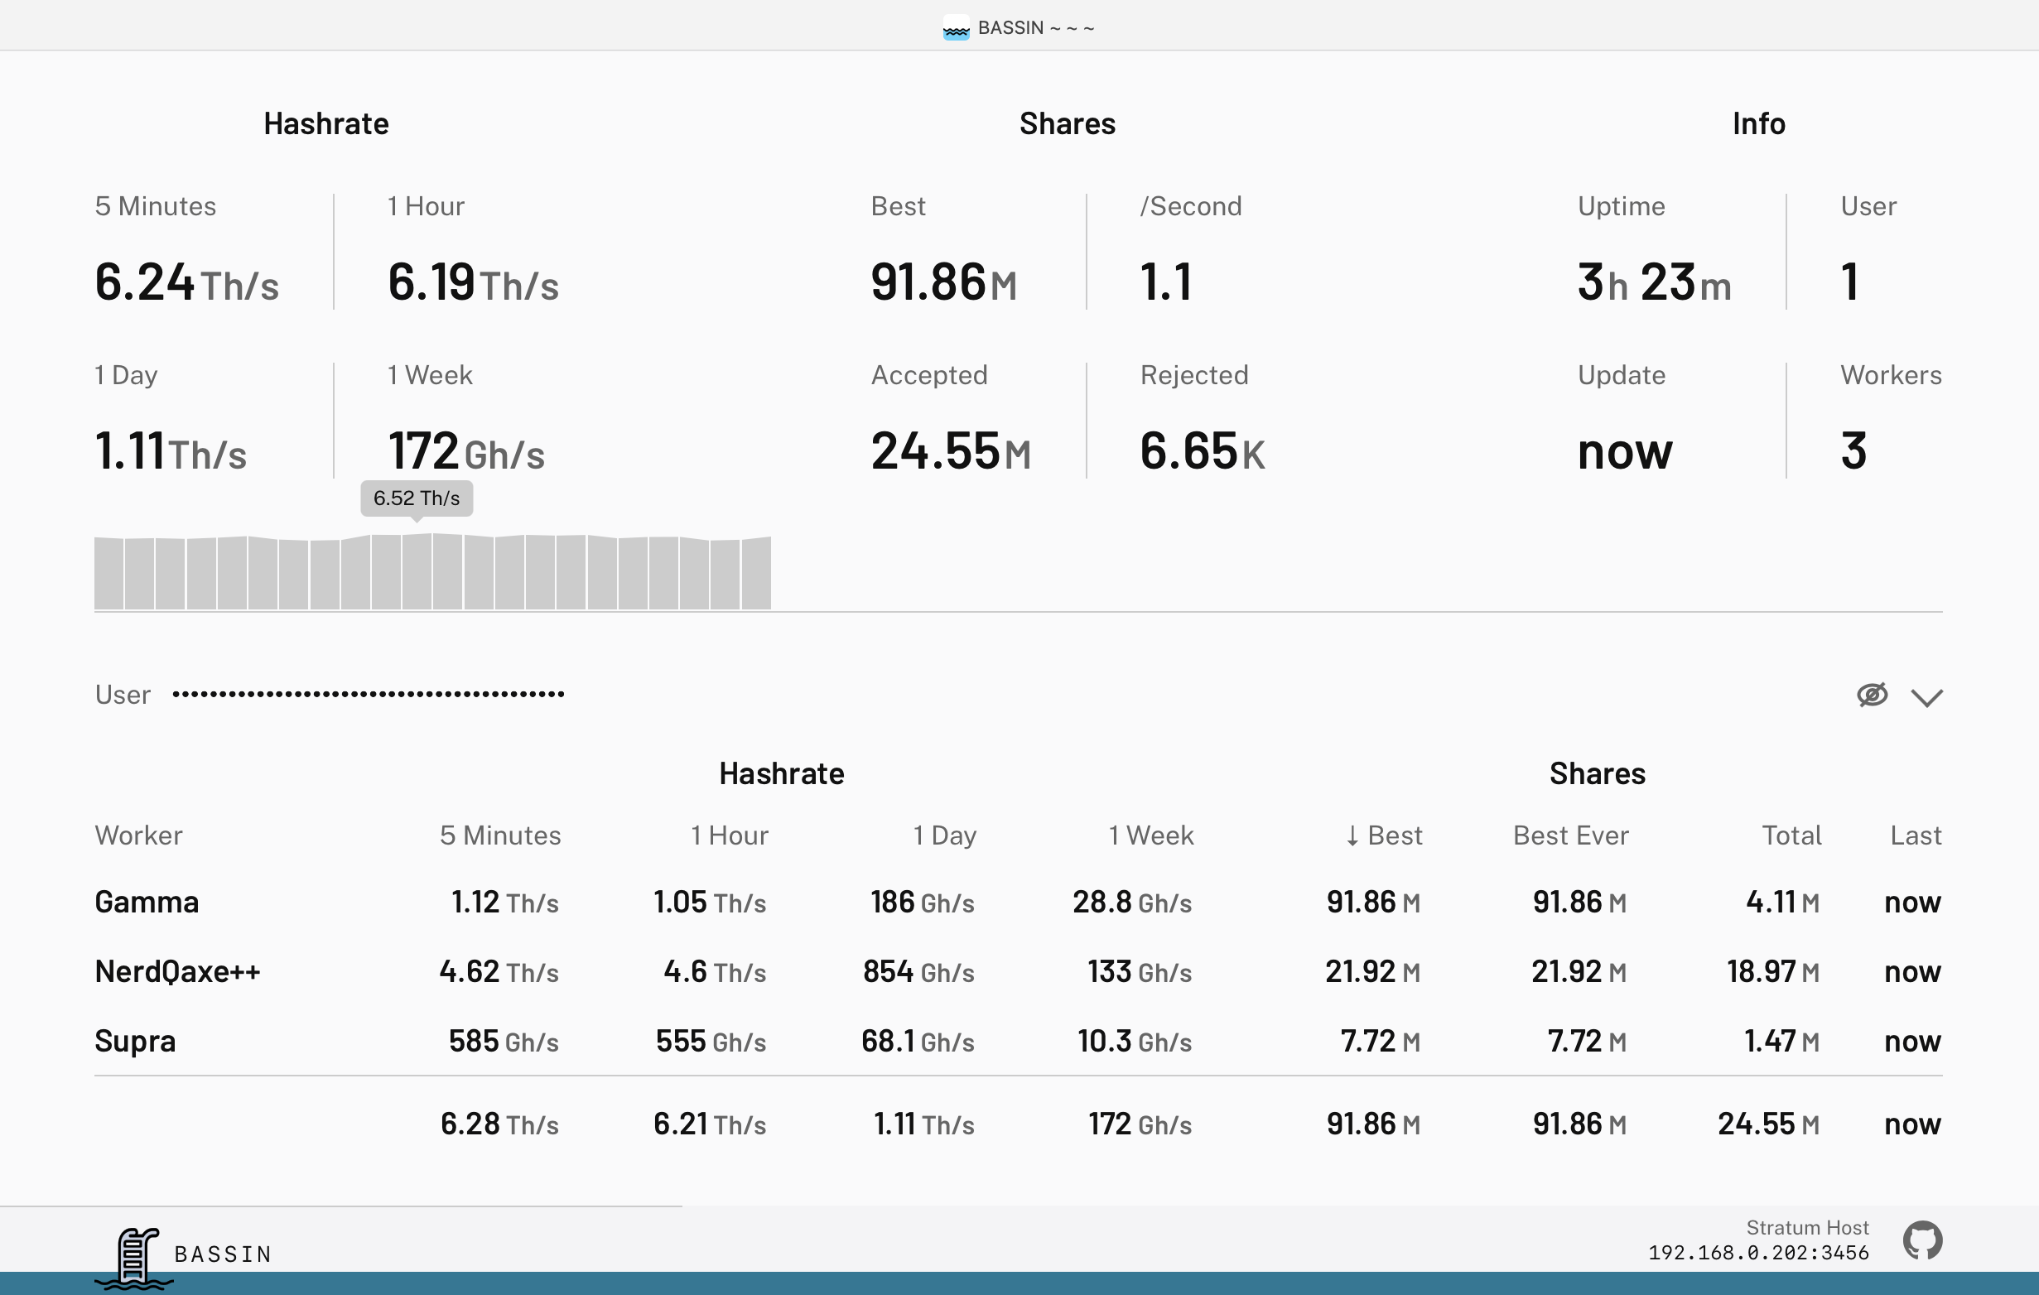2039x1295 pixels.
Task: Click the masked user address dots
Action: coord(369,695)
